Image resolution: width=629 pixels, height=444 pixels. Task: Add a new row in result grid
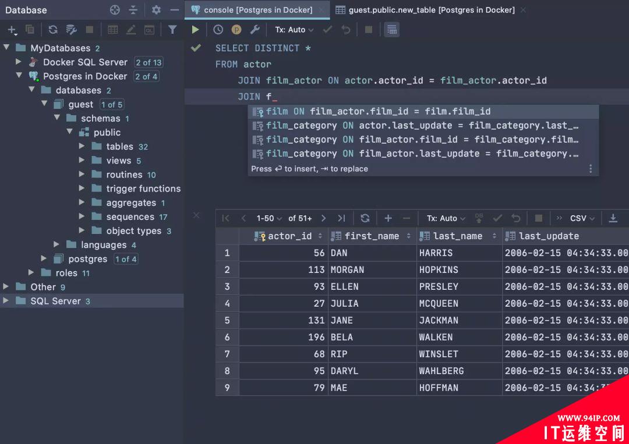coord(388,218)
